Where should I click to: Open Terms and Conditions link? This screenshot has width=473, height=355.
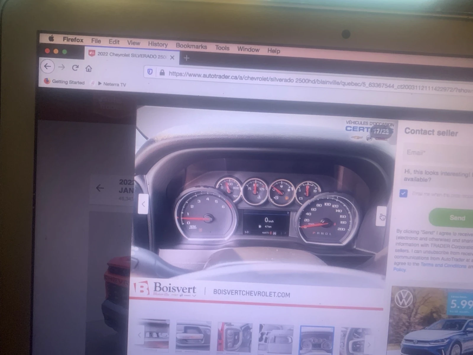[x=443, y=266]
